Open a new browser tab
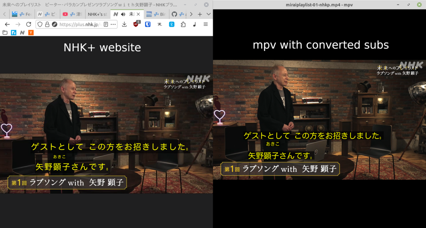 tap(200, 14)
